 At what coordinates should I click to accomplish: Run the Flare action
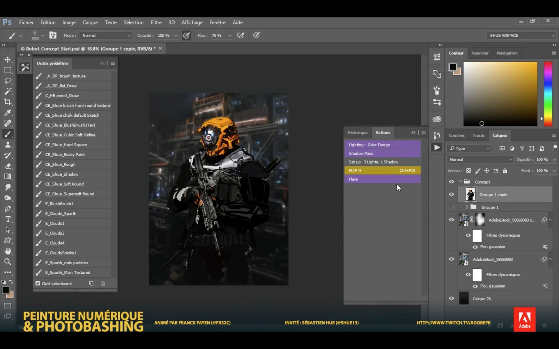pyautogui.click(x=382, y=179)
